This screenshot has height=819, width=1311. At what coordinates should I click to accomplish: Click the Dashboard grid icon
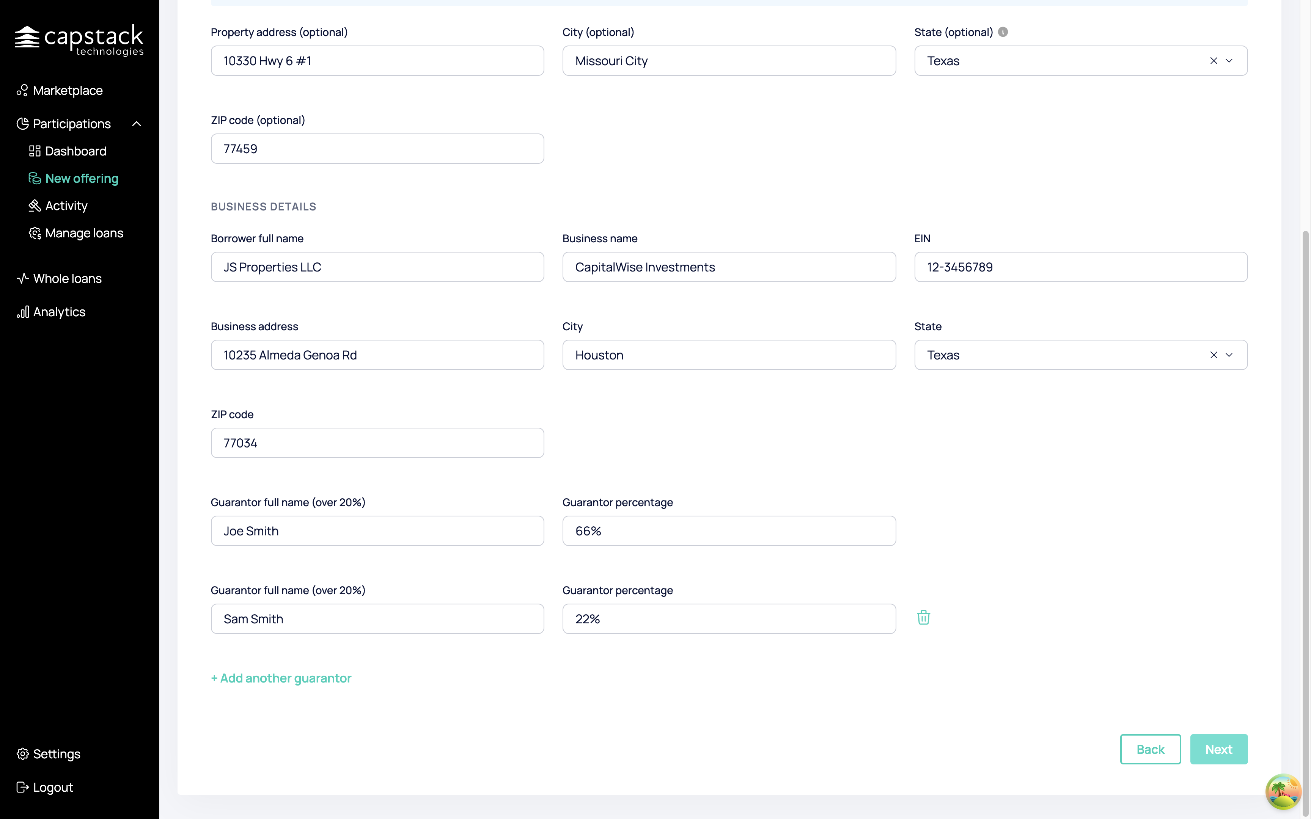coord(35,151)
